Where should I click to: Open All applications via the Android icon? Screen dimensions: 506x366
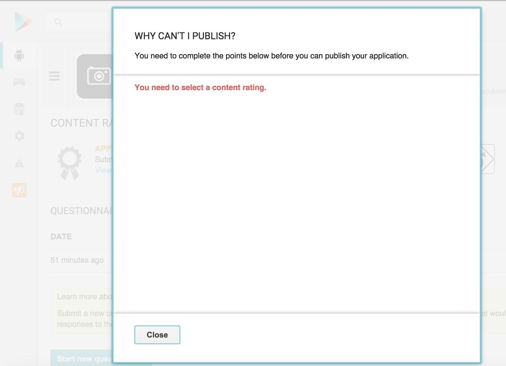pos(19,55)
